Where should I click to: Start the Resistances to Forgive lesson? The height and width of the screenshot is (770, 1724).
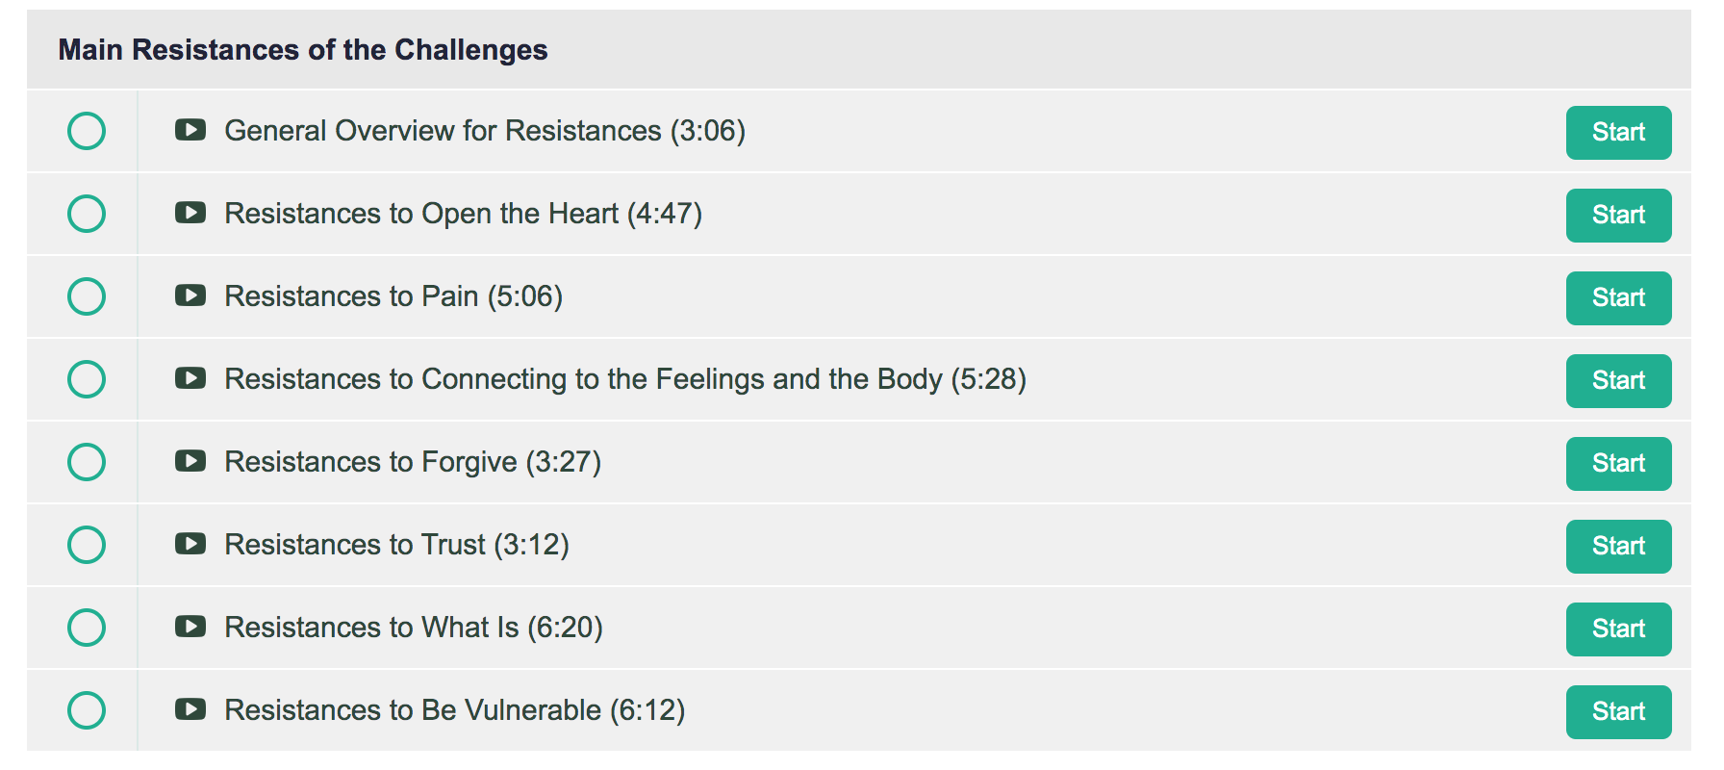tap(1618, 464)
